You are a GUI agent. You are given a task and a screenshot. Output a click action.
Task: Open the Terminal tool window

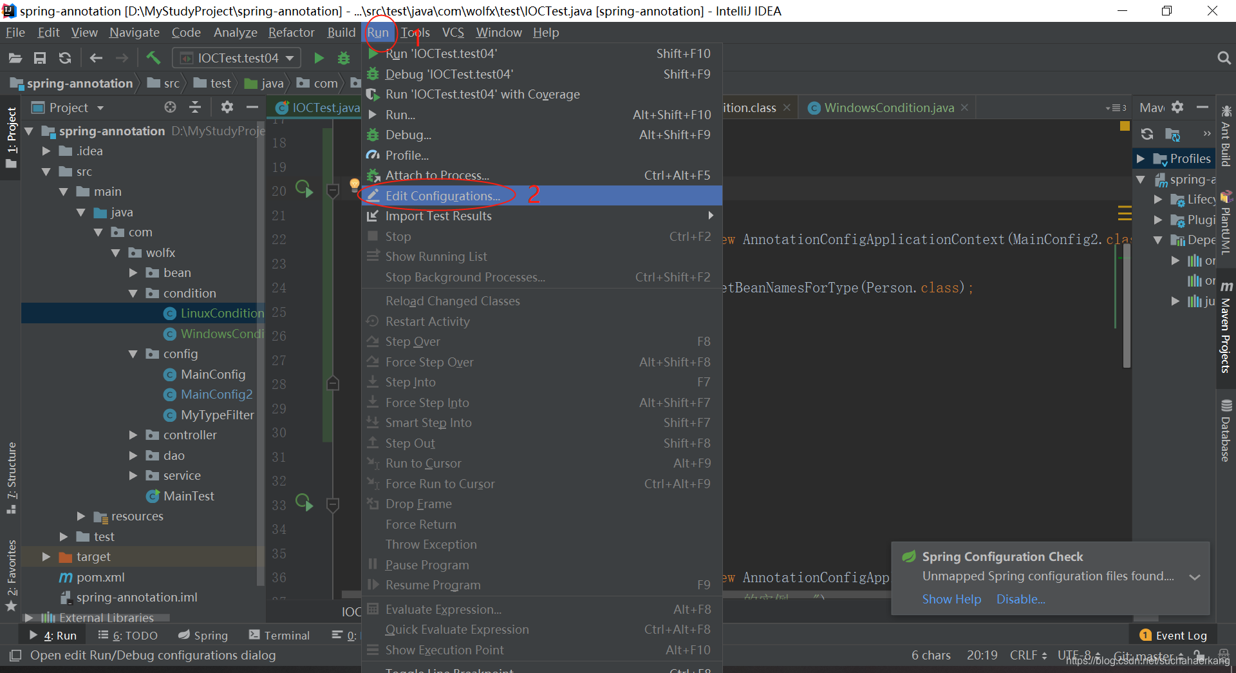279,636
